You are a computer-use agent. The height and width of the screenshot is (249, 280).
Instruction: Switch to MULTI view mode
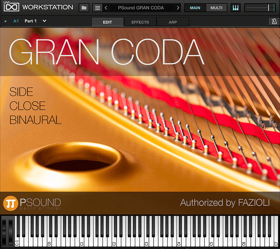tap(216, 8)
